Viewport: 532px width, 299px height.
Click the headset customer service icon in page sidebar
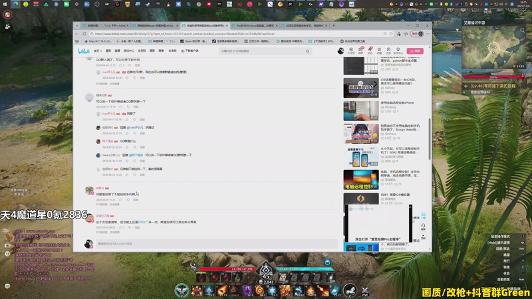(x=423, y=226)
